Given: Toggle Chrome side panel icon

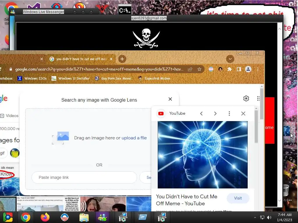Looking at the screenshot, I should [x=239, y=69].
